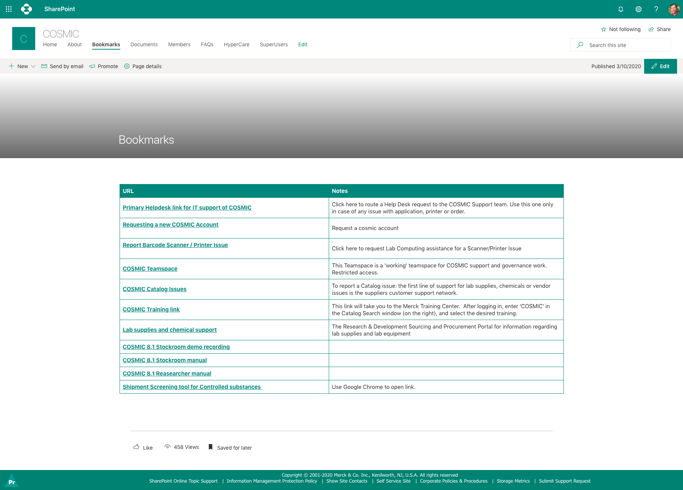Viewport: 683px width, 490px height.
Task: Open the settings gear icon
Action: (639, 9)
